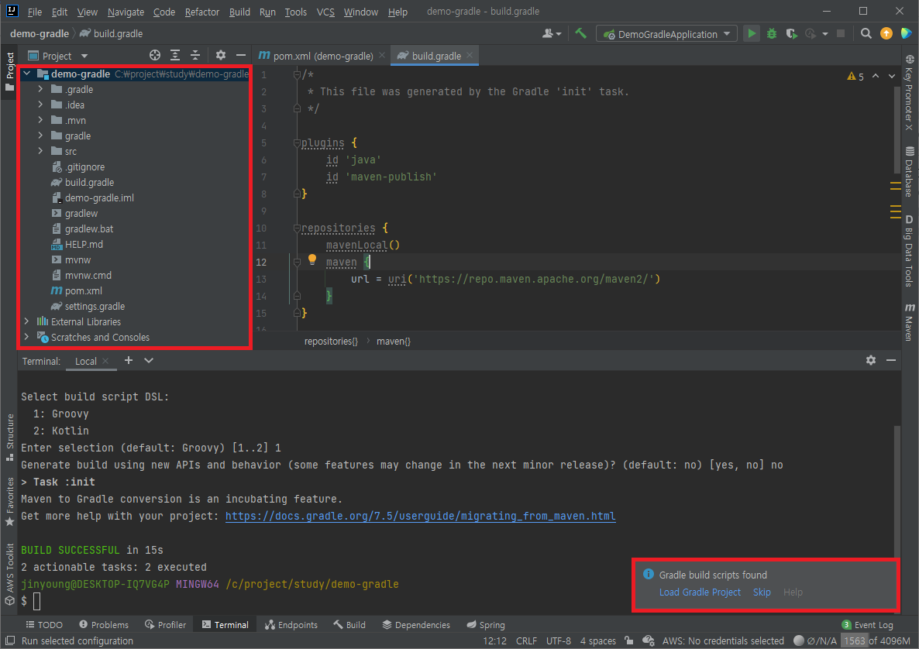Expand the .idea folder

tap(40, 105)
